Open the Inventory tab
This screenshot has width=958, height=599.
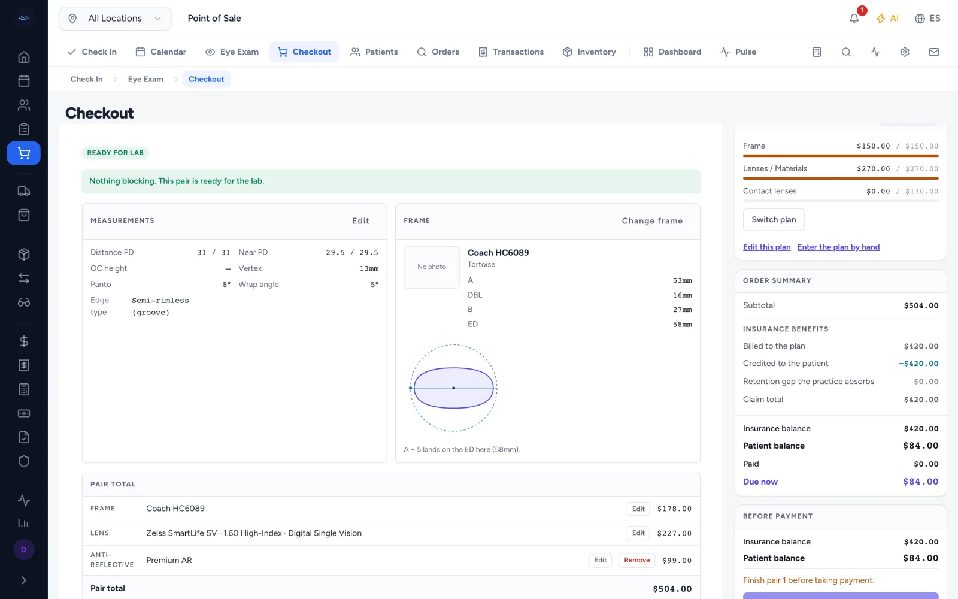coord(589,52)
